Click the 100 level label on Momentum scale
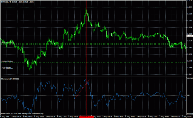 coord(188,95)
